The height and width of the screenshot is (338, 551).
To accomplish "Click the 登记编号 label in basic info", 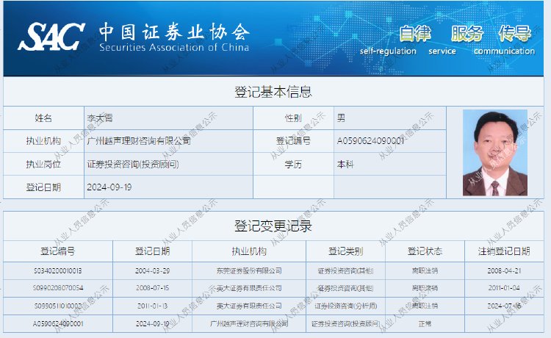I will tap(293, 141).
